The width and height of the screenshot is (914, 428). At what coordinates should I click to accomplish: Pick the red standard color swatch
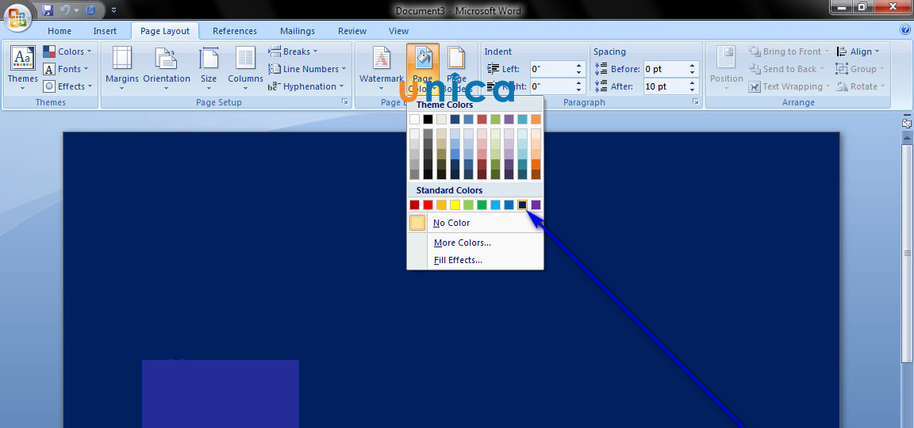point(428,205)
